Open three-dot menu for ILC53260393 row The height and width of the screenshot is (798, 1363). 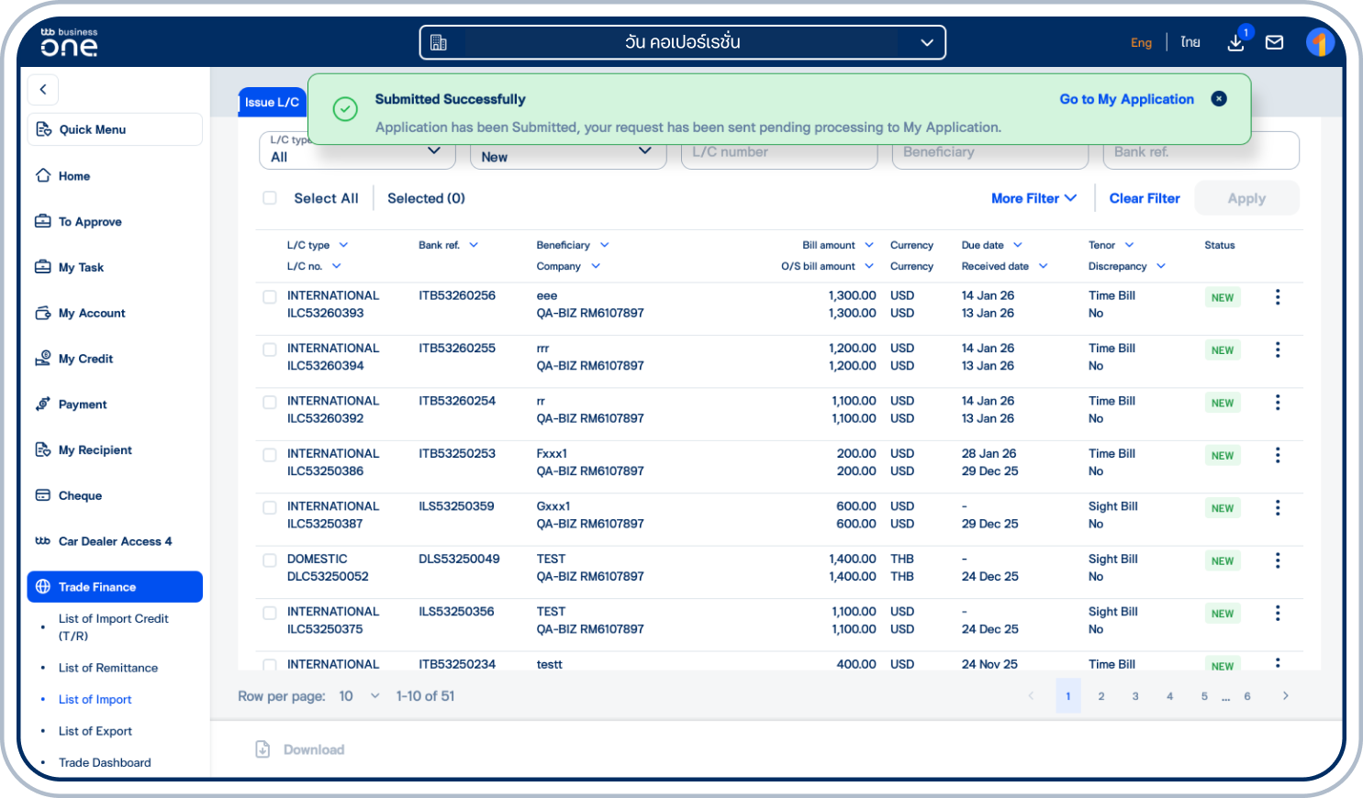coord(1277,297)
